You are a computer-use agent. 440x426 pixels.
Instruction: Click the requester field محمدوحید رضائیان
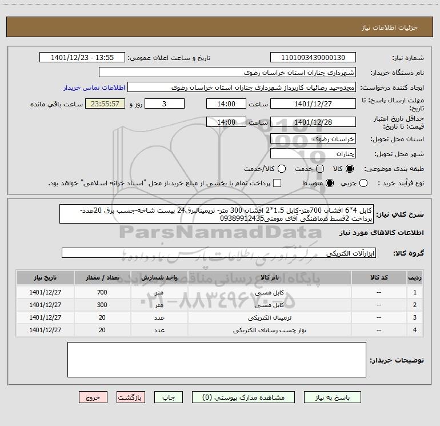[x=242, y=87]
